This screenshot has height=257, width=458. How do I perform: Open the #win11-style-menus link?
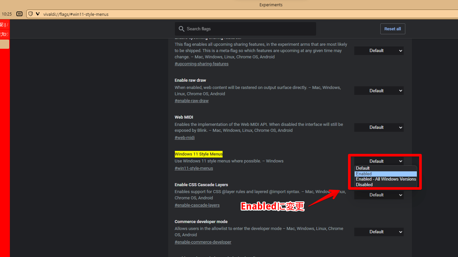click(x=194, y=168)
